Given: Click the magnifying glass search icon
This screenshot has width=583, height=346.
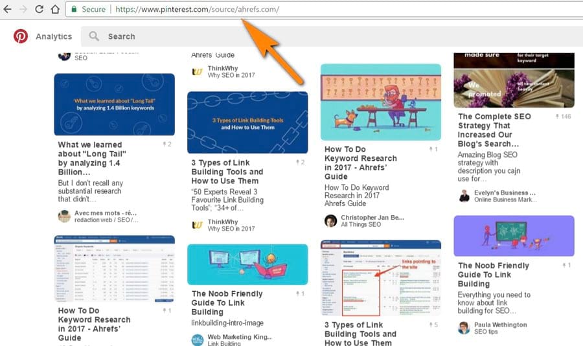Looking at the screenshot, I should [95, 36].
